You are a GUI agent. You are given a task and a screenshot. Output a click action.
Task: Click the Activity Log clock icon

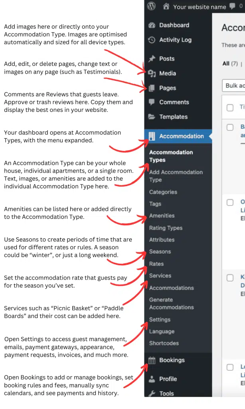click(152, 40)
